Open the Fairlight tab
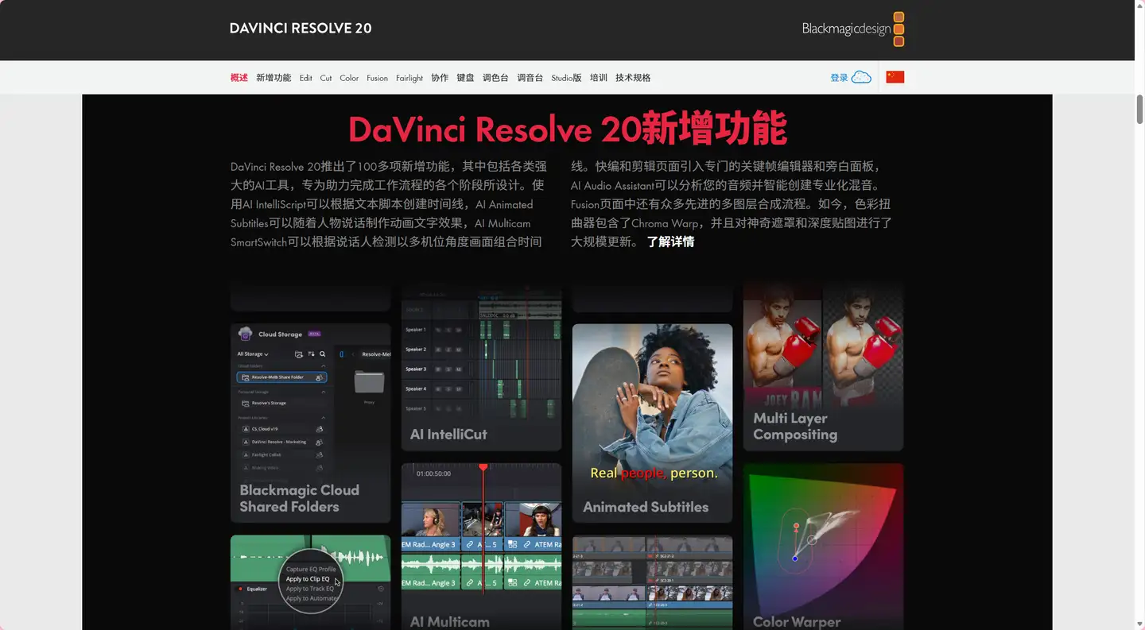 [x=409, y=78]
